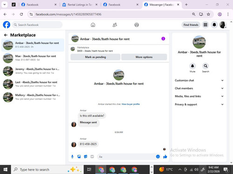
Task: Open the profile circle icon in top navigation
Action: [137, 25]
